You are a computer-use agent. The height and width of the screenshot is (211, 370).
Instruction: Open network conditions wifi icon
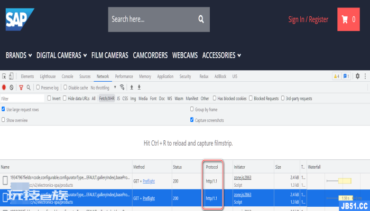[122, 88]
